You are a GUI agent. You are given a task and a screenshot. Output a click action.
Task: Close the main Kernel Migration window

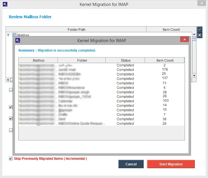coord(202,3)
